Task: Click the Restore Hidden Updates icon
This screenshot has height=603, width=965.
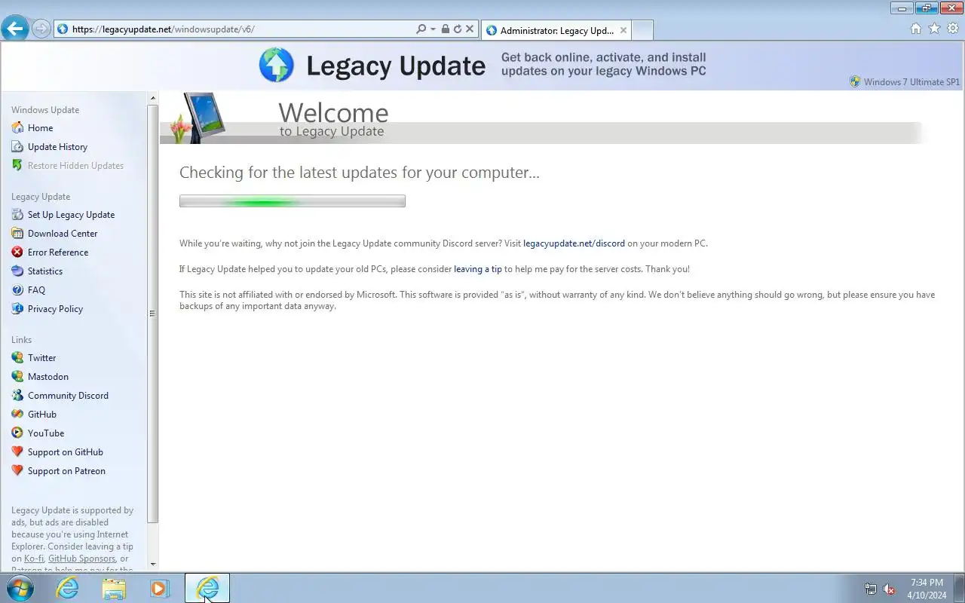Action: [17, 165]
